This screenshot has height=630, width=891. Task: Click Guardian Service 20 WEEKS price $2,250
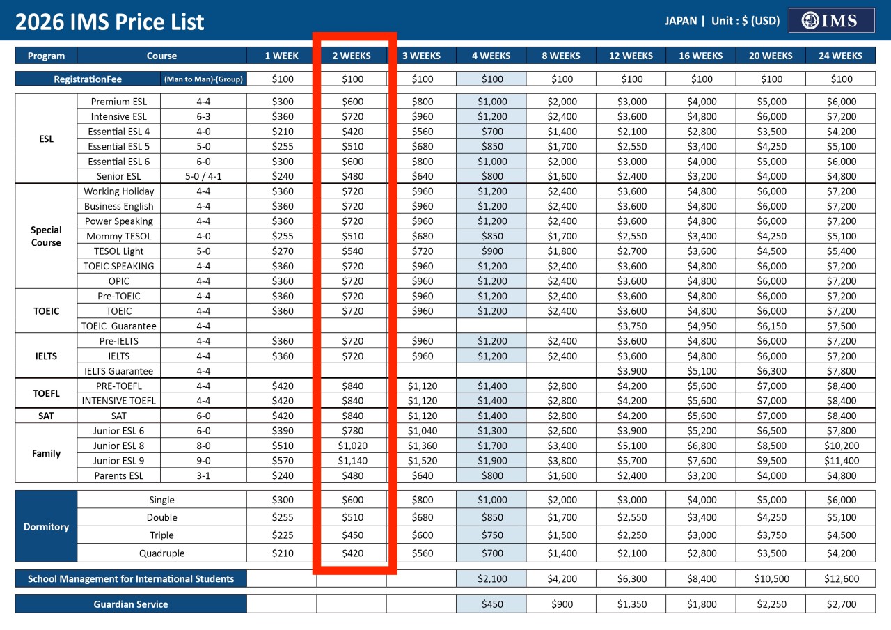(771, 604)
